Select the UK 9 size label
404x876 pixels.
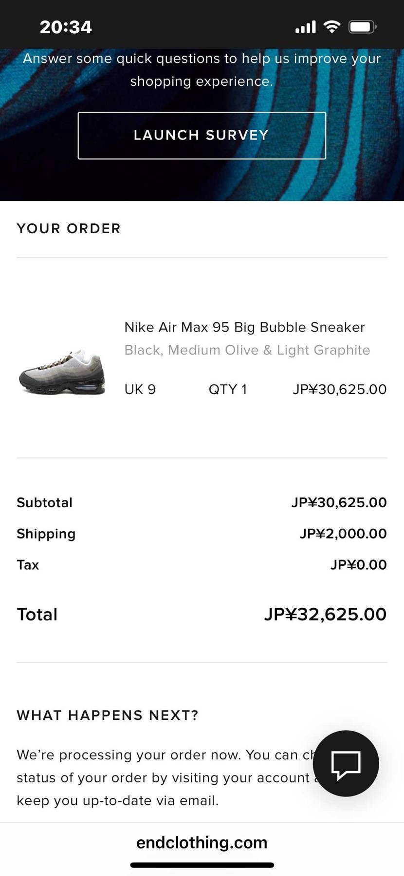[140, 389]
